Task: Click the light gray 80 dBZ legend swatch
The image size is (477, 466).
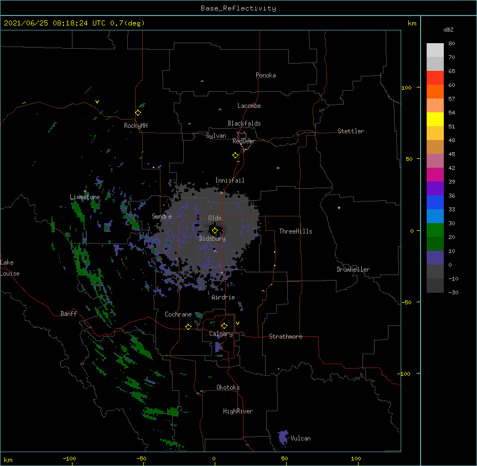Action: (435, 50)
